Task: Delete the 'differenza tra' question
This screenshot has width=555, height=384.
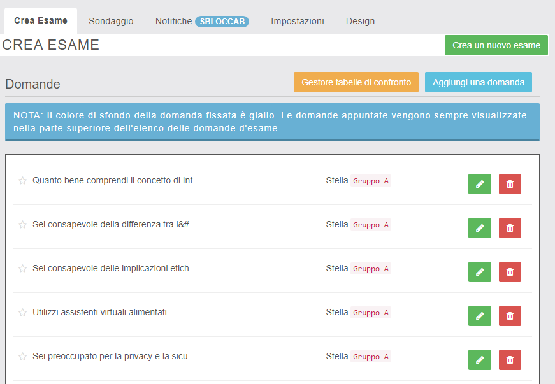Action: click(510, 228)
